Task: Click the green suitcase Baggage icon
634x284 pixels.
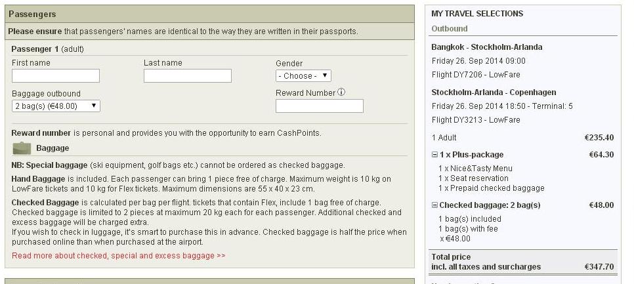Action: (x=22, y=148)
